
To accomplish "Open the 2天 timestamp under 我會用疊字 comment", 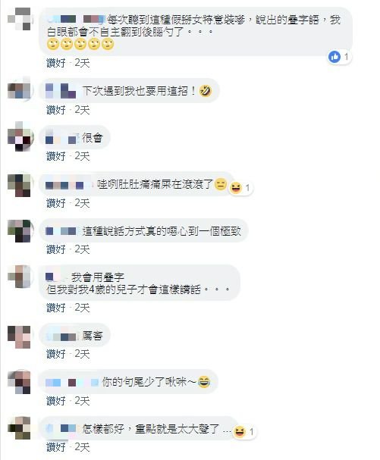I will click(82, 308).
